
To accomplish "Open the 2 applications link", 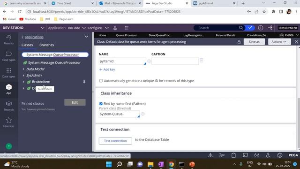I will (x=34, y=37).
